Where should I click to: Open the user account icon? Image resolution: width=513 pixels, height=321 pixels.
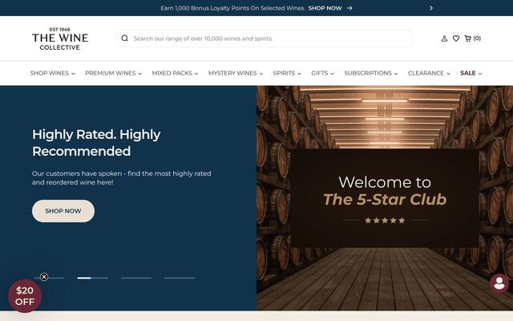444,39
